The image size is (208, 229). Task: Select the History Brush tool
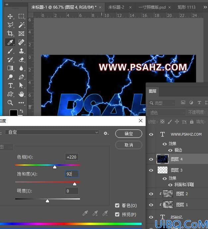click(10, 60)
